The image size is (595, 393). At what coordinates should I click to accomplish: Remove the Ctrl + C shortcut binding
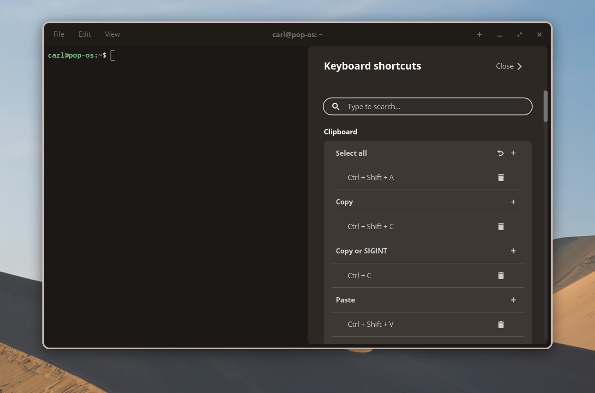[501, 276]
